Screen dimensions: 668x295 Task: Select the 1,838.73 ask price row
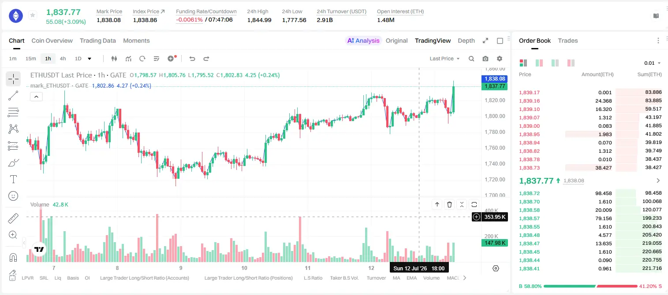click(590, 167)
